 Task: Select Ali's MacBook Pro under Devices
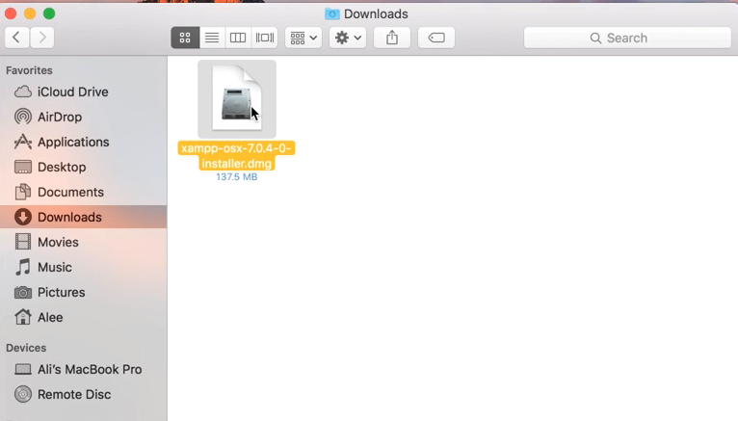89,369
